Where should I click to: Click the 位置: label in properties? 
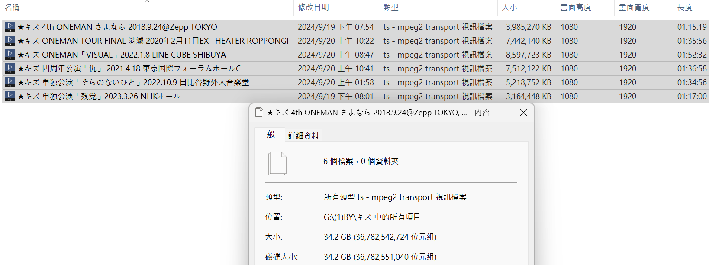tap(274, 217)
